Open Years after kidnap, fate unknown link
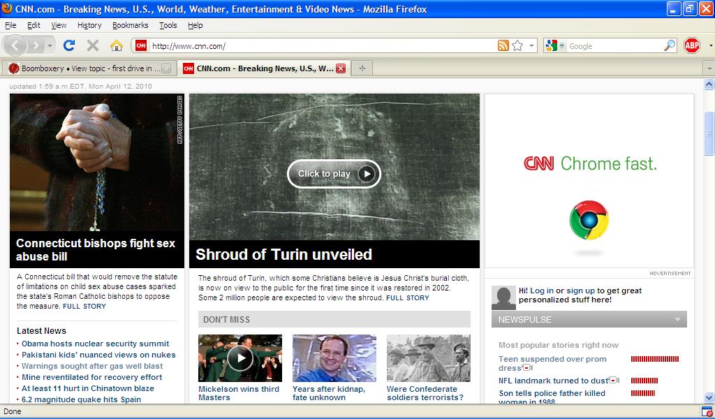Screen dimensions: 715x419 point(329,393)
